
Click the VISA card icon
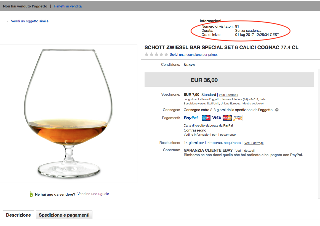click(x=217, y=118)
